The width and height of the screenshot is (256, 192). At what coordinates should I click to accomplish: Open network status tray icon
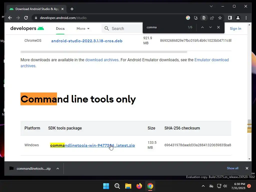219,186
